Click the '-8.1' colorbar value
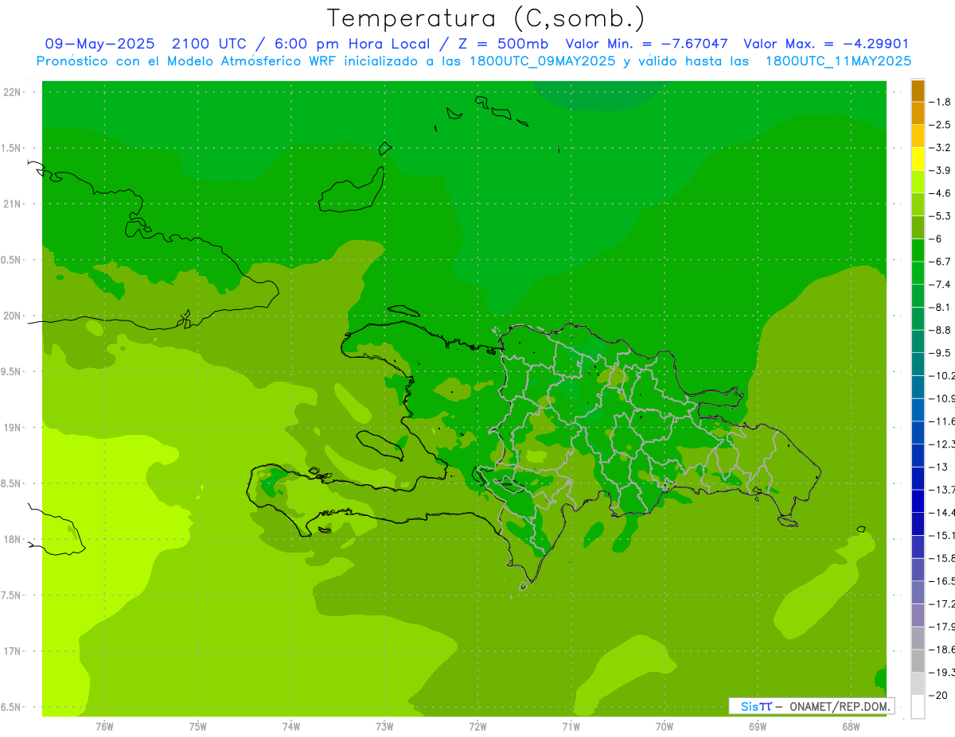This screenshot has height=737, width=955. (941, 307)
